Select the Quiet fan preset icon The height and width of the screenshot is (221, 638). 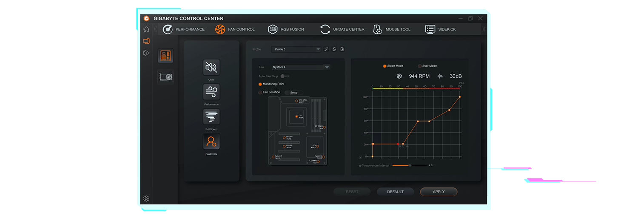(211, 68)
